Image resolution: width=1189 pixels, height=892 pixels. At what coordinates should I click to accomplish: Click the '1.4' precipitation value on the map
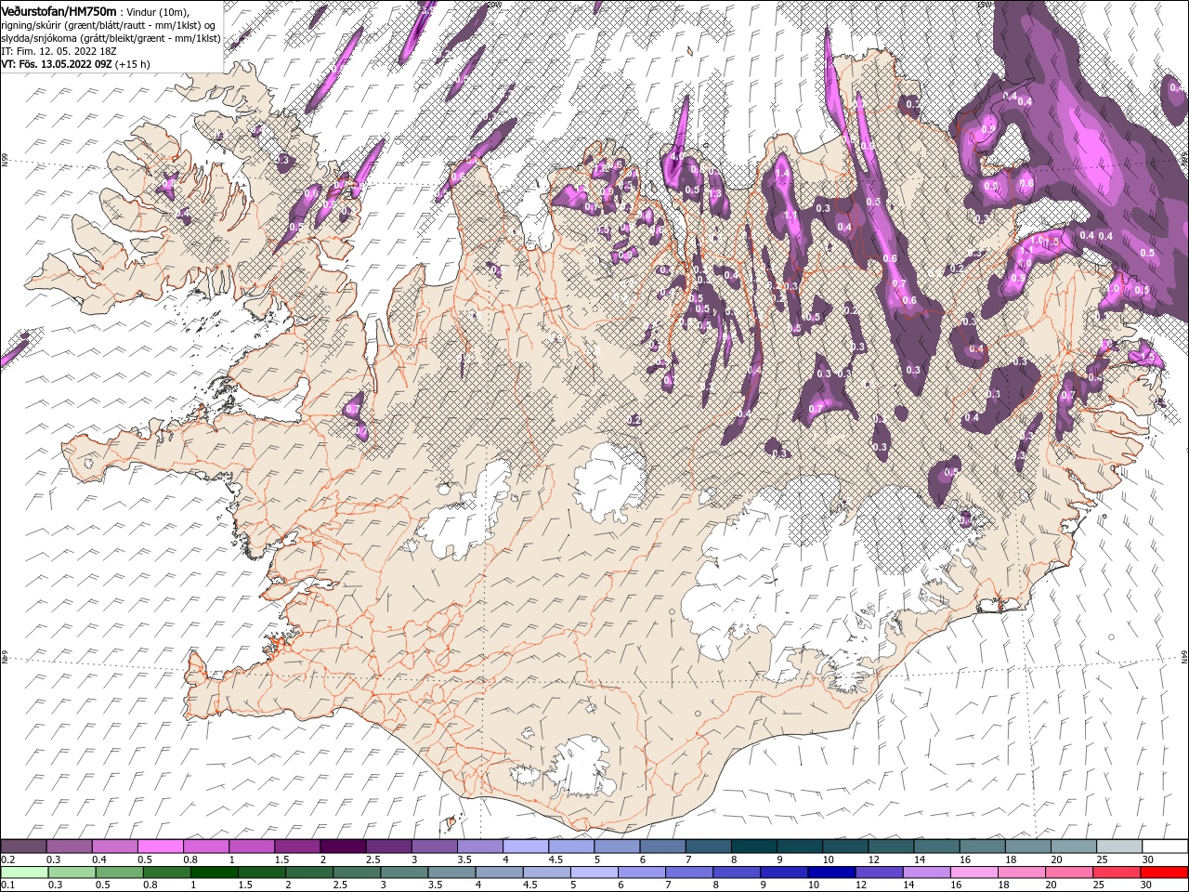pos(782,173)
